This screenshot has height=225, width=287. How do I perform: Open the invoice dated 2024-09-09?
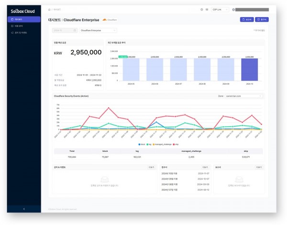pyautogui.click(x=185, y=184)
